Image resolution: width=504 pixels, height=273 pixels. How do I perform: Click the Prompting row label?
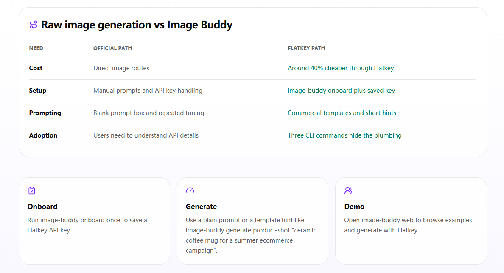click(45, 113)
